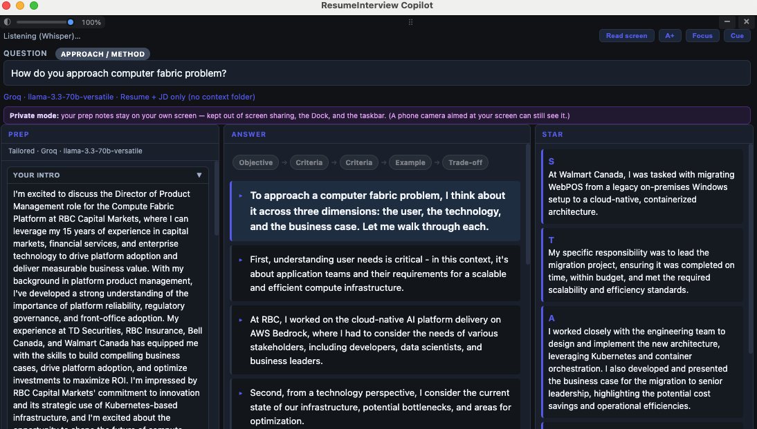Select the APPROACH / METHOD tag
Screen dimensions: 757x429
[102, 54]
